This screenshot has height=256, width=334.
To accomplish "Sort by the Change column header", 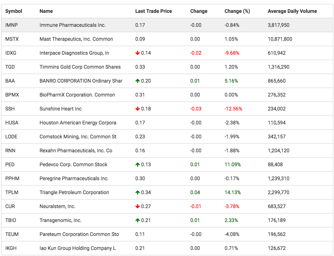I will click(x=199, y=11).
